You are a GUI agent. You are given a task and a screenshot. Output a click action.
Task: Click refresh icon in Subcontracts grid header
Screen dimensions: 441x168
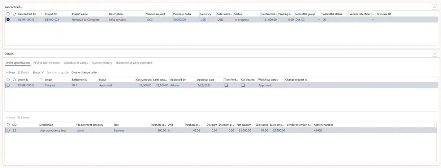tap(14, 14)
